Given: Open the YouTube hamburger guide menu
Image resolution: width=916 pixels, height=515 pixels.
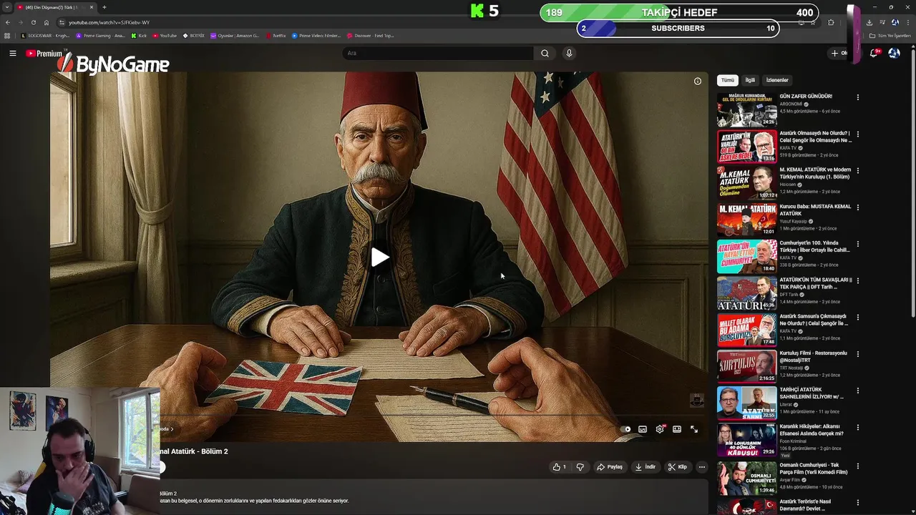Looking at the screenshot, I should pyautogui.click(x=12, y=53).
